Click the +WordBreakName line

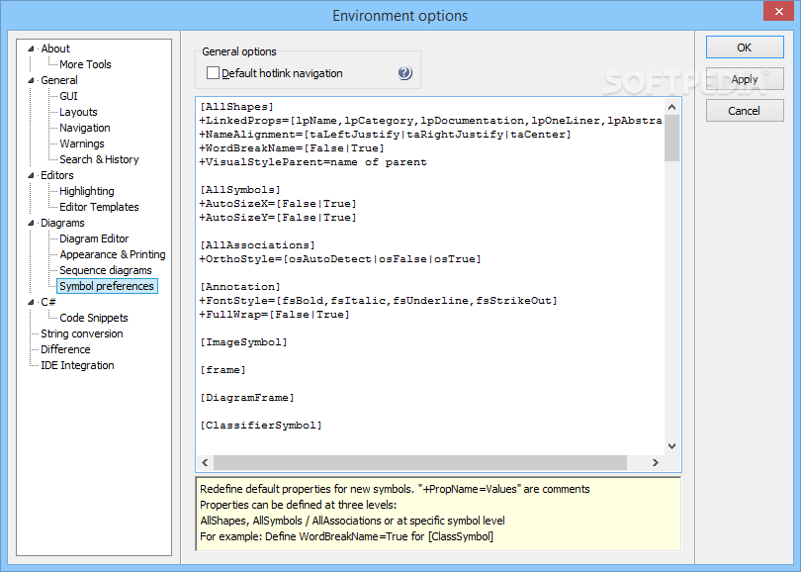point(292,148)
